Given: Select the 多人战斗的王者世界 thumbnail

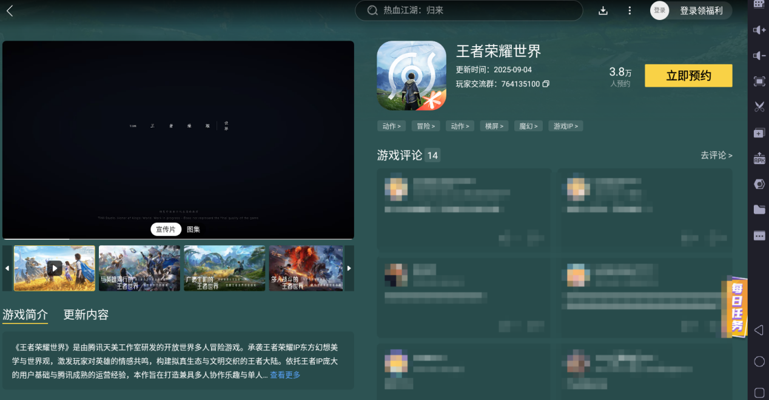Looking at the screenshot, I should pos(307,268).
